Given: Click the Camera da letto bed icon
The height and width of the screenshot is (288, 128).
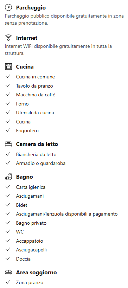Looking at the screenshot, I should [8, 144].
